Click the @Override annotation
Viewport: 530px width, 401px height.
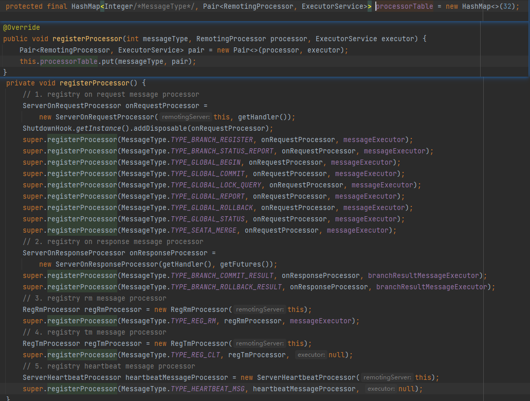coord(22,27)
